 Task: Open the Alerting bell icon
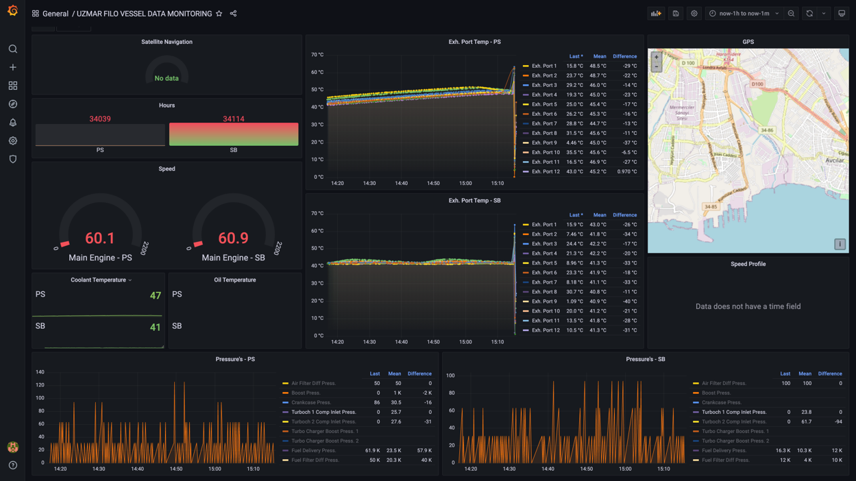pyautogui.click(x=12, y=123)
